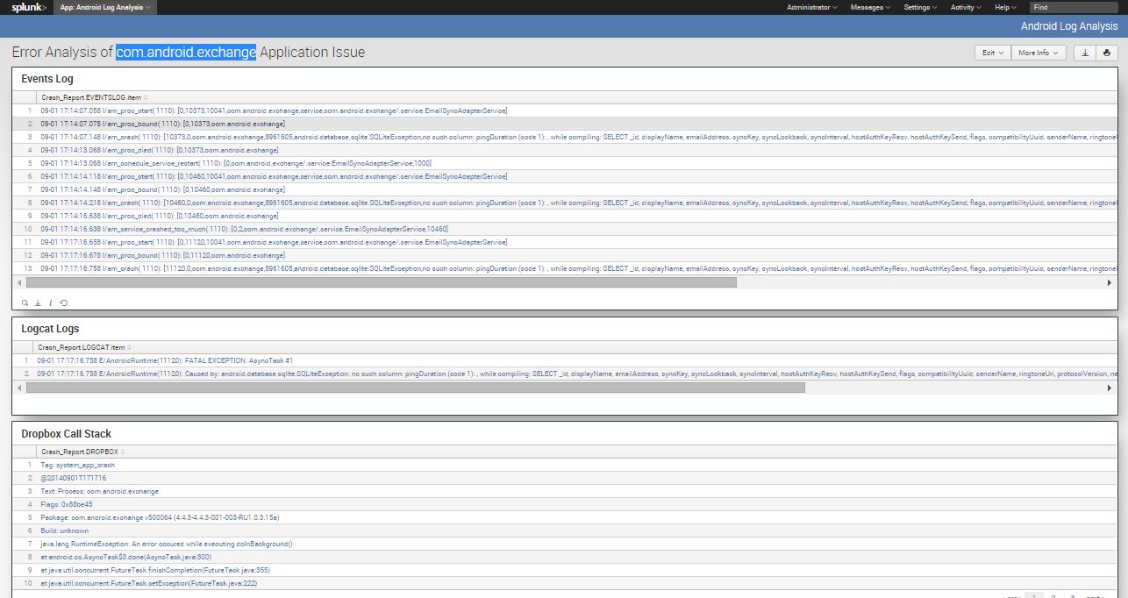Click left arrow of Logcat Logs scrollbar
The width and height of the screenshot is (1128, 598).
point(19,387)
